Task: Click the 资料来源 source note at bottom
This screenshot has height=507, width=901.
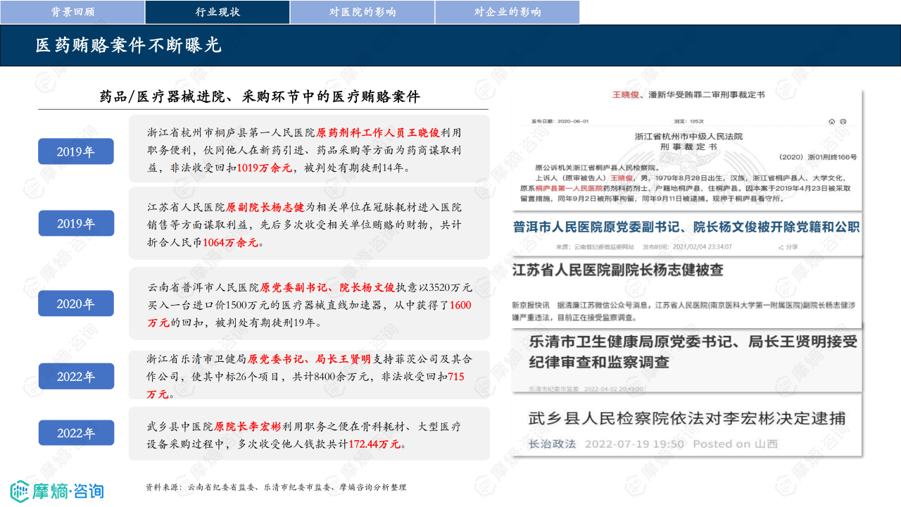Action: 276,487
